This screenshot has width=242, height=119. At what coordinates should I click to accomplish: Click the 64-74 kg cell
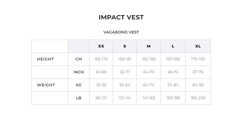coord(148,85)
